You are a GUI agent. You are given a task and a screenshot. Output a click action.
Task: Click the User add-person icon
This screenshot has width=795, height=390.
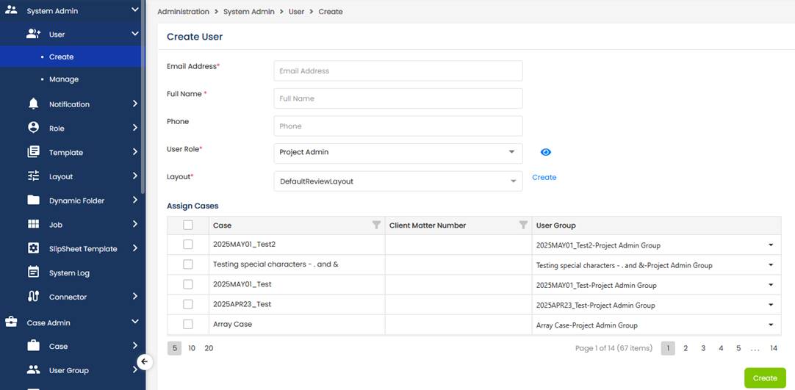[34, 34]
